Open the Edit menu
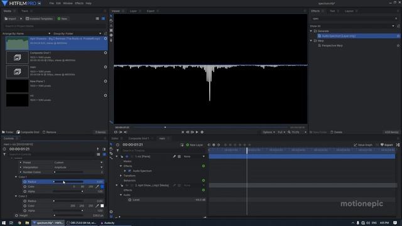 coord(58,3)
